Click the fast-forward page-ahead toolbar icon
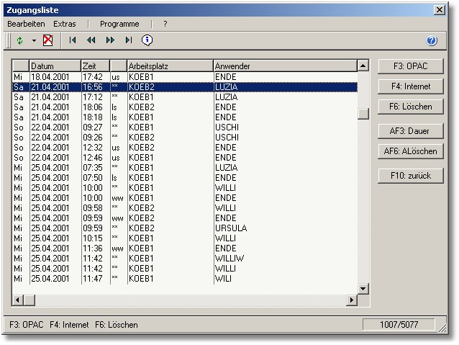 coord(110,41)
